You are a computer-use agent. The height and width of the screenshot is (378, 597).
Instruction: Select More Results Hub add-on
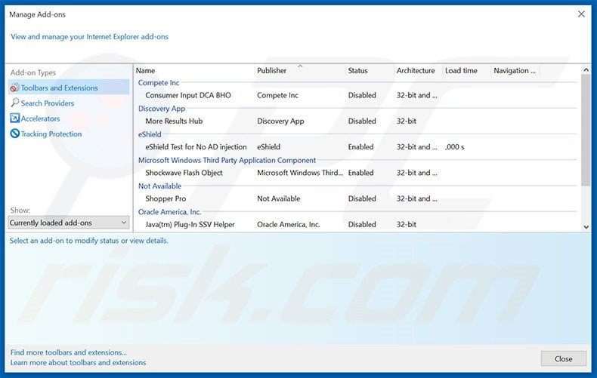coord(174,121)
